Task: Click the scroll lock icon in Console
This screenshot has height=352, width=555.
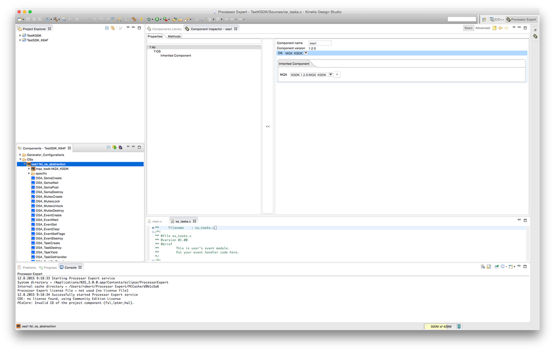Action: click(x=489, y=266)
